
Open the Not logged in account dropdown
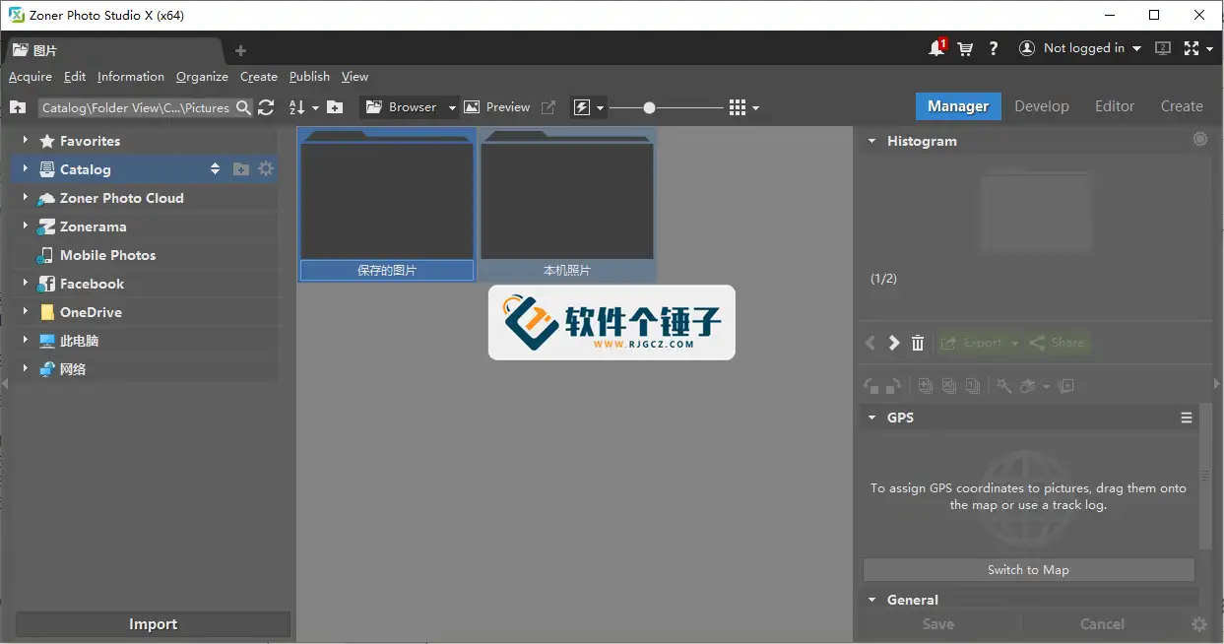[1080, 48]
